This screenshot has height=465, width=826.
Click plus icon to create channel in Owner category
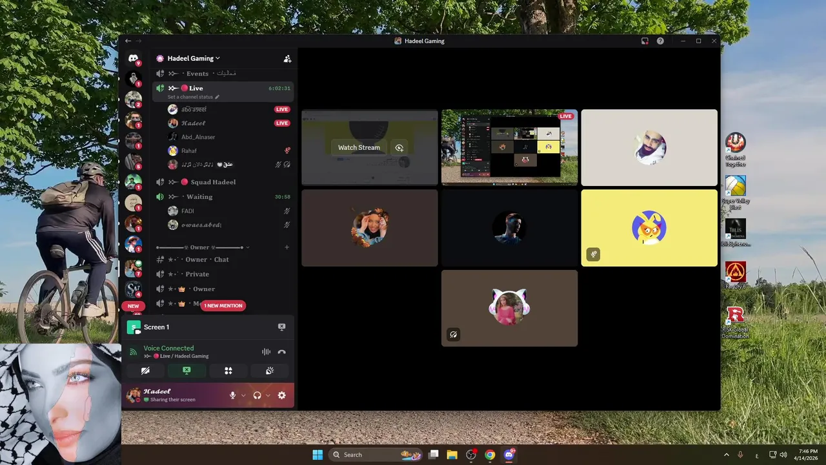tap(287, 247)
